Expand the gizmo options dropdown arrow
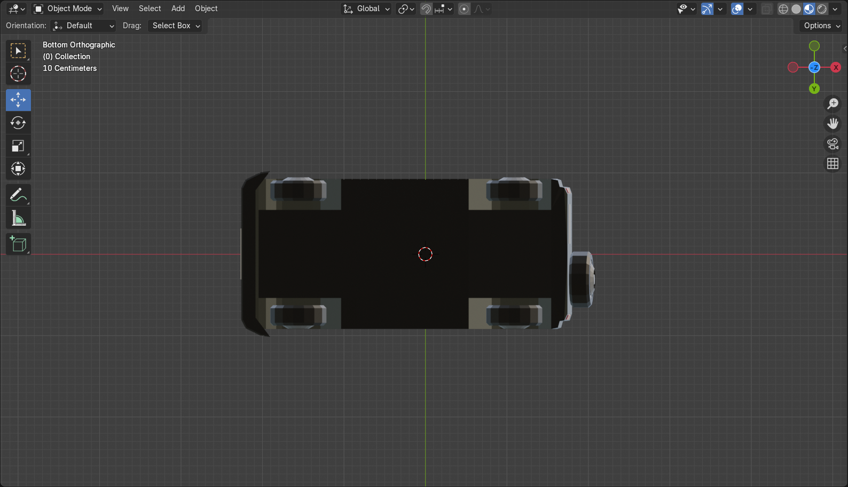The width and height of the screenshot is (848, 487). [x=720, y=9]
